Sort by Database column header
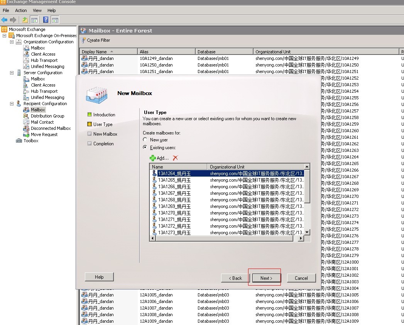Viewport: 404px width, 325px height. [x=224, y=52]
